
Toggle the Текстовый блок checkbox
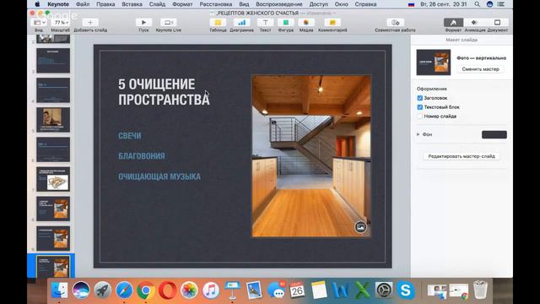click(x=420, y=107)
